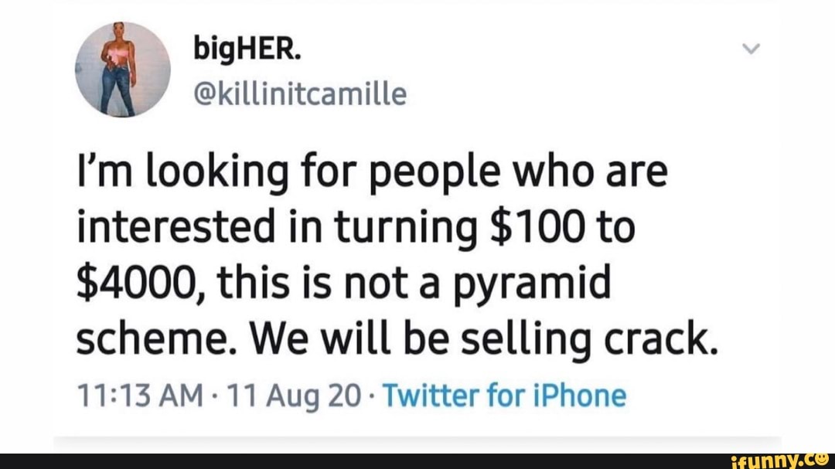Click the 11:13 AM timestamp

coord(140,396)
